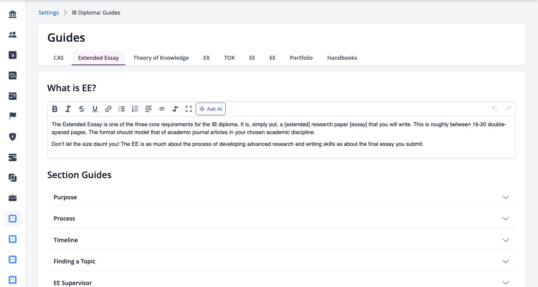Apply italic formatting in the toolbar
538x287 pixels.
[x=68, y=109]
